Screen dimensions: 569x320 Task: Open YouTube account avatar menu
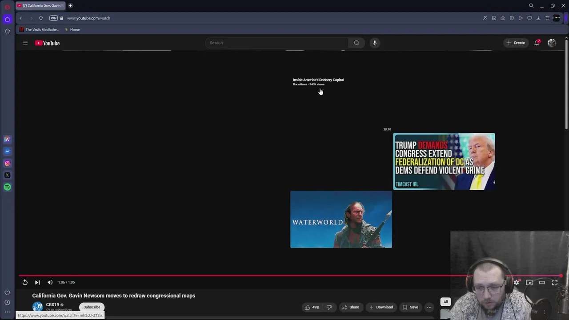click(552, 43)
